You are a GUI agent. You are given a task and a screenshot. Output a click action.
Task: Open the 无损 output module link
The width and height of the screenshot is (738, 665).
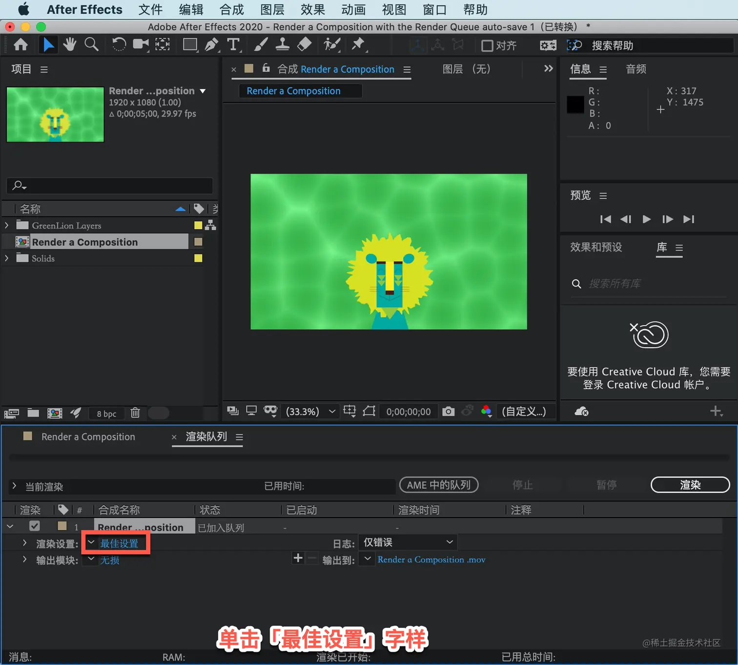tap(109, 560)
